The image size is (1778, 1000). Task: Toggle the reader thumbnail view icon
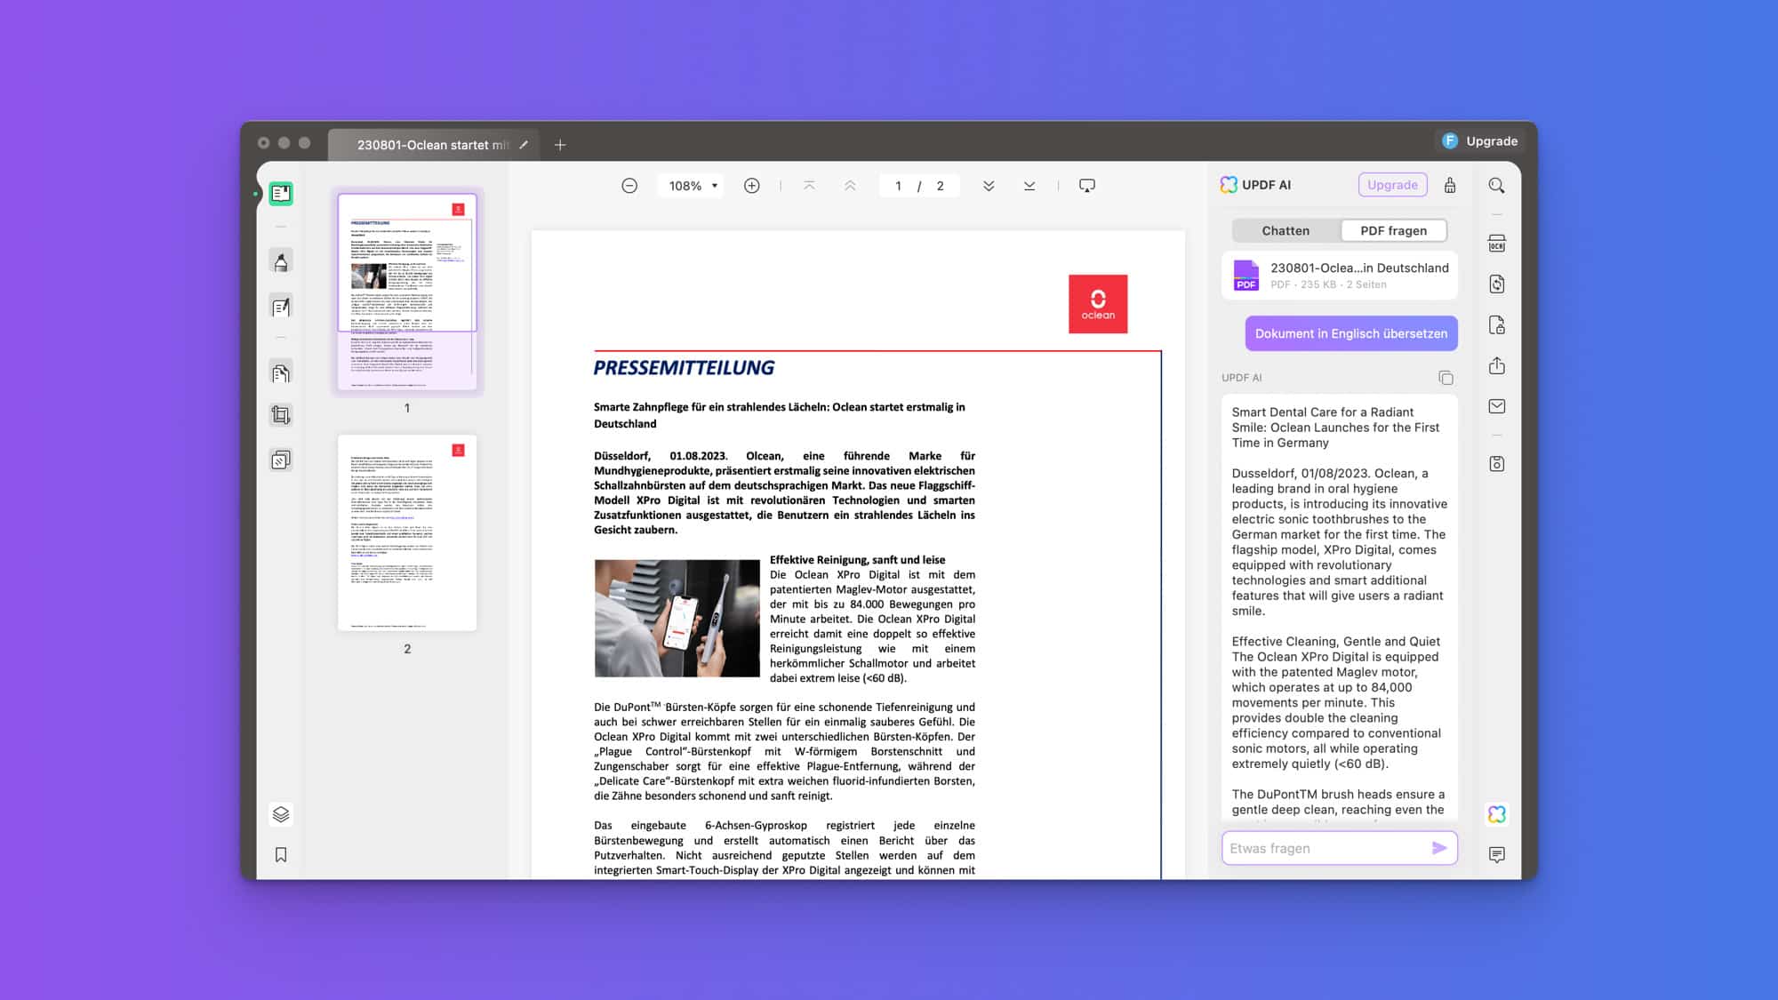coord(281,194)
